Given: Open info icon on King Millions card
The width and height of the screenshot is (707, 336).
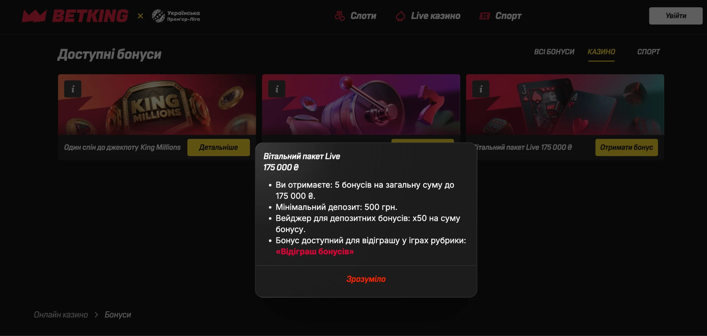Looking at the screenshot, I should point(72,89).
